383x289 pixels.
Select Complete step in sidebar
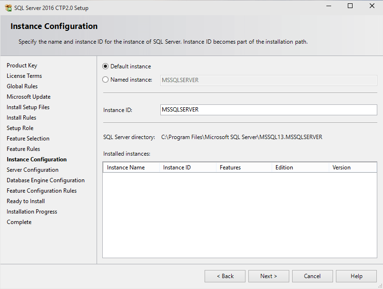pyautogui.click(x=19, y=222)
